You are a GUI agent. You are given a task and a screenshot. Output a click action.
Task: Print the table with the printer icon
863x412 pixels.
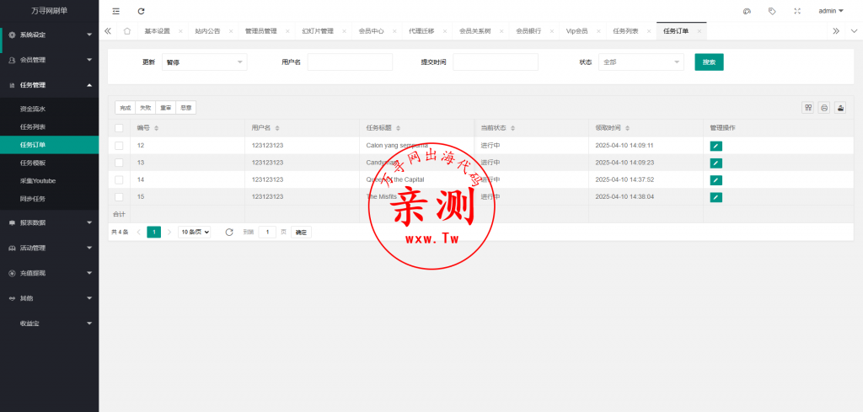click(x=824, y=108)
